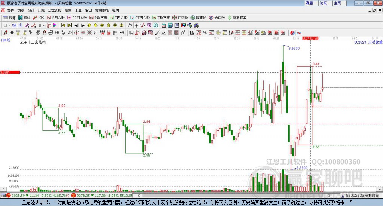The height and width of the screenshot is (206, 383).
Task: Open the T数字表 time number table
Action: click(x=161, y=18)
